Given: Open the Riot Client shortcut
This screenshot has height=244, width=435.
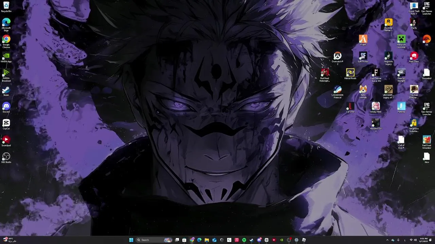Looking at the screenshot, I should coord(414,57).
